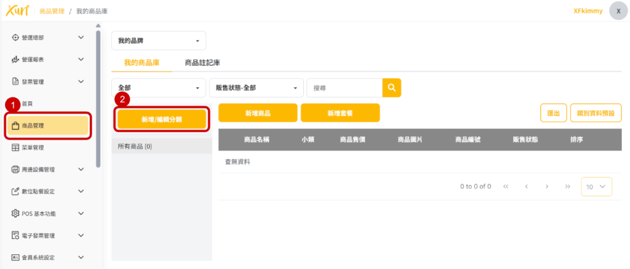Select the 我的商品庫 tab
Viewport: 630px width, 269px height.
pyautogui.click(x=142, y=63)
